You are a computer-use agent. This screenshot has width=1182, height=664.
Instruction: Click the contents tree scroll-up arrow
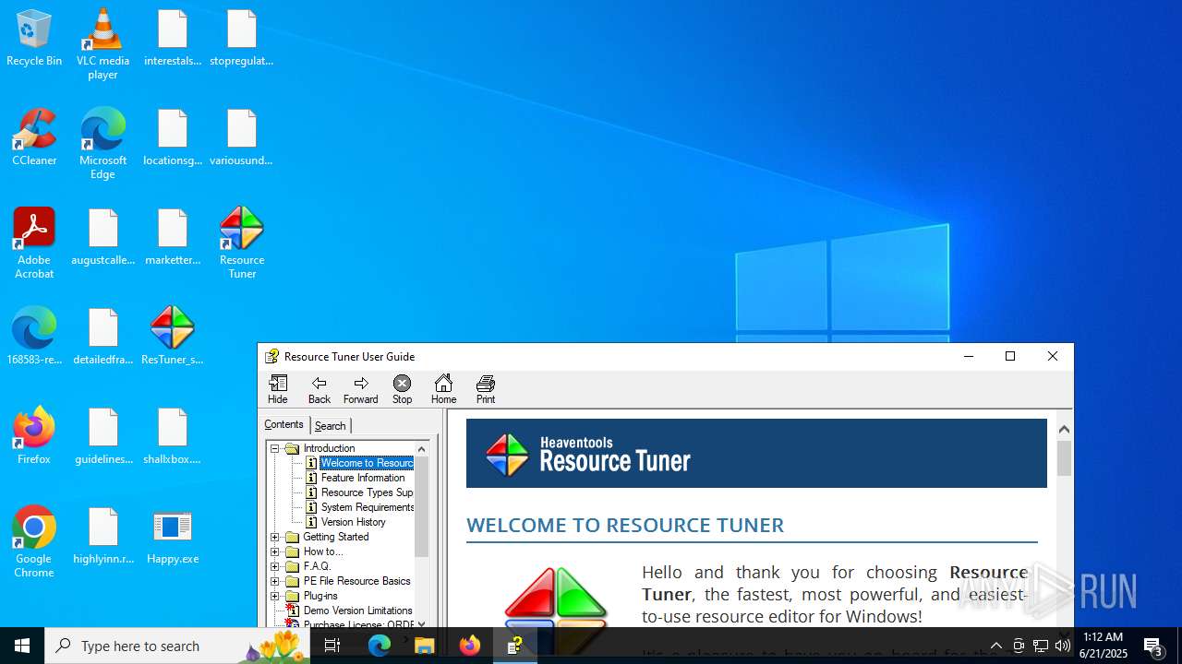[x=422, y=449]
